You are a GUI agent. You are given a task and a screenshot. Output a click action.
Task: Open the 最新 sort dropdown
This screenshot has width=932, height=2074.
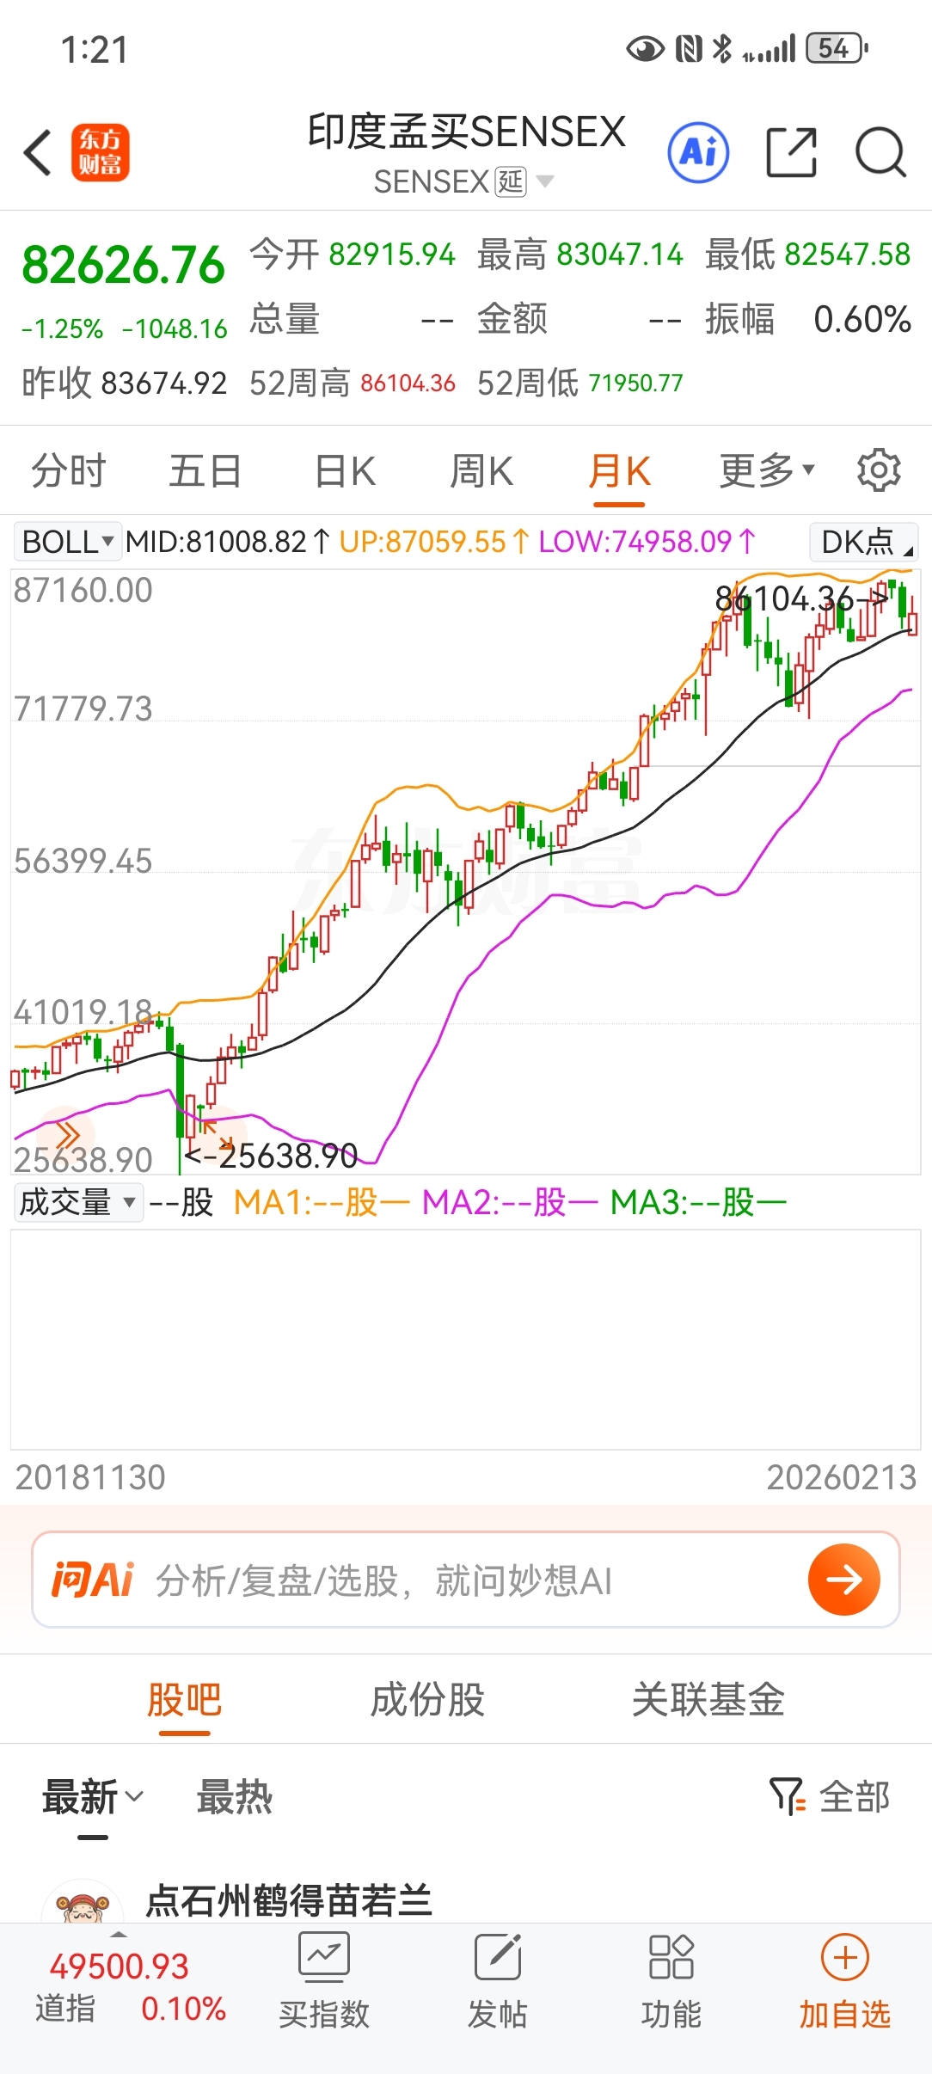(x=92, y=1797)
